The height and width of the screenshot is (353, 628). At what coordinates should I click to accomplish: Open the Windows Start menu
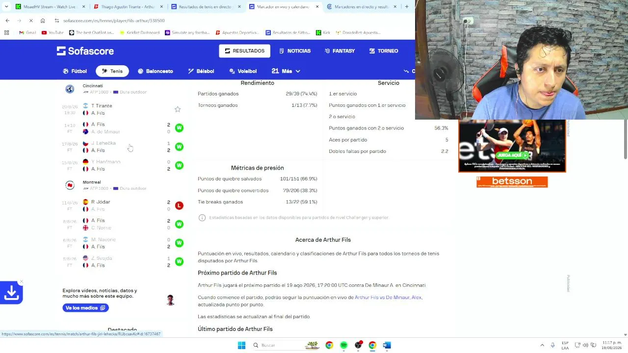coord(241,345)
